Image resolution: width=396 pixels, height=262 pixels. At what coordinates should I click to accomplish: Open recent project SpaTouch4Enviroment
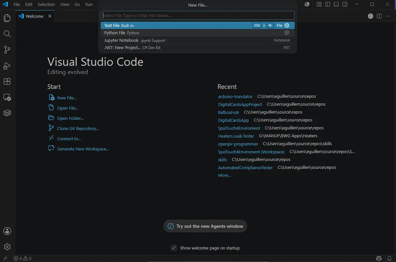[239, 128]
